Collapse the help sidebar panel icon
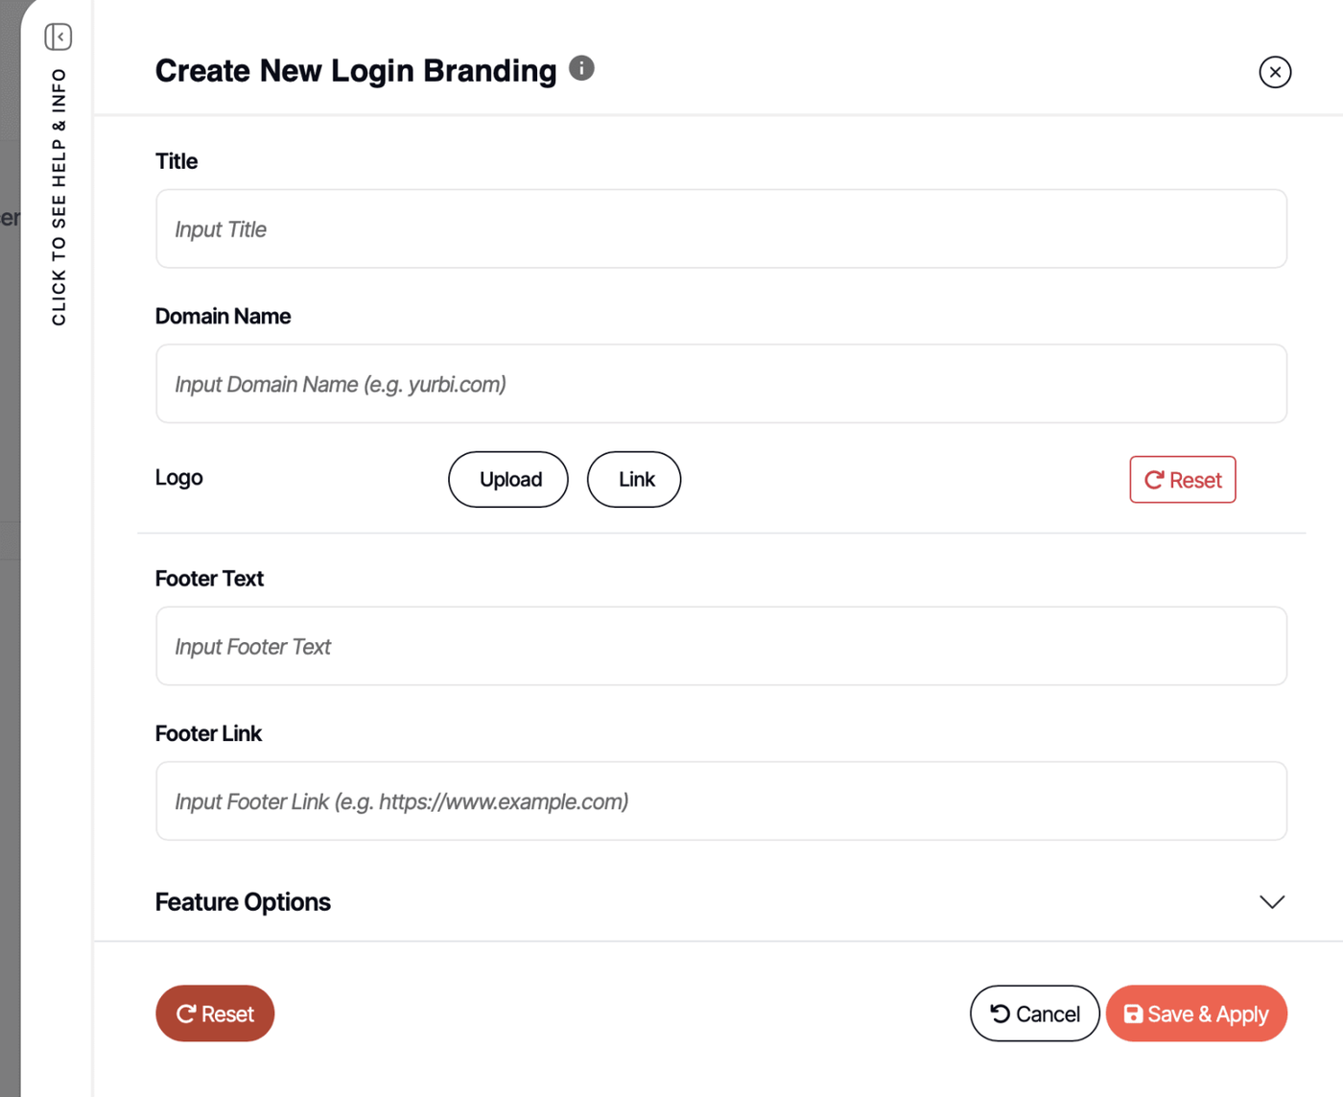Image resolution: width=1343 pixels, height=1097 pixels. coord(59,36)
